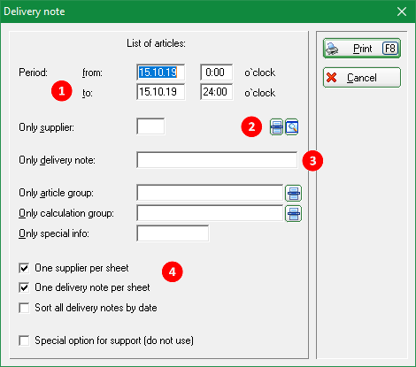
Task: Open the calculation group selection list icon
Action: click(293, 213)
